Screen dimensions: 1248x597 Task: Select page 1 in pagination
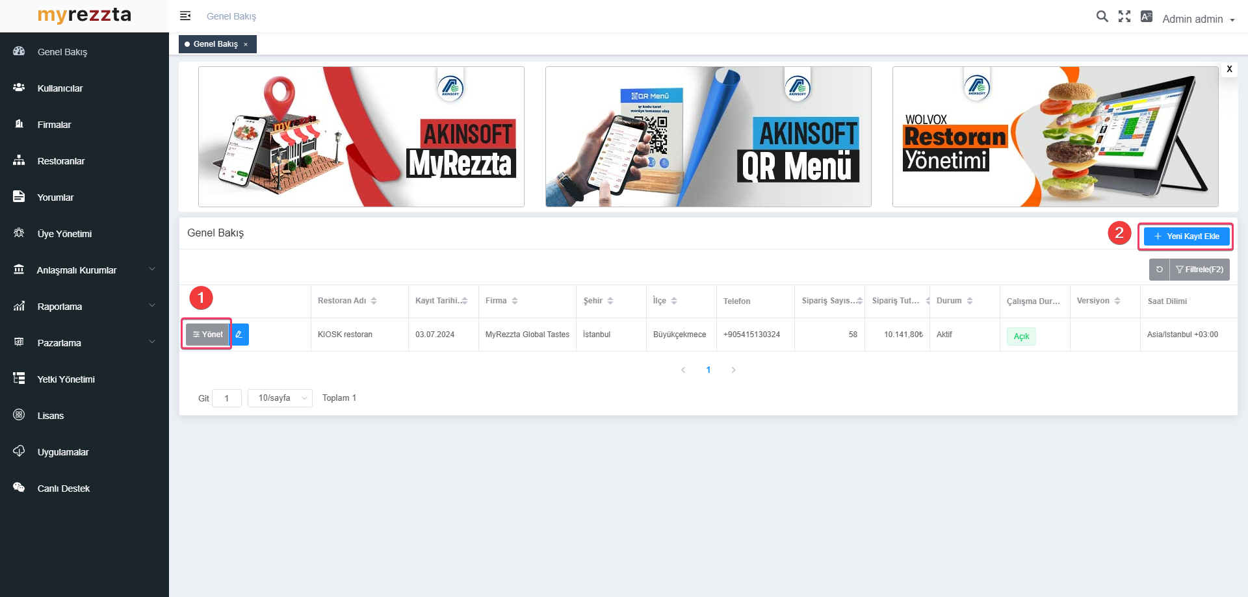[708, 370]
